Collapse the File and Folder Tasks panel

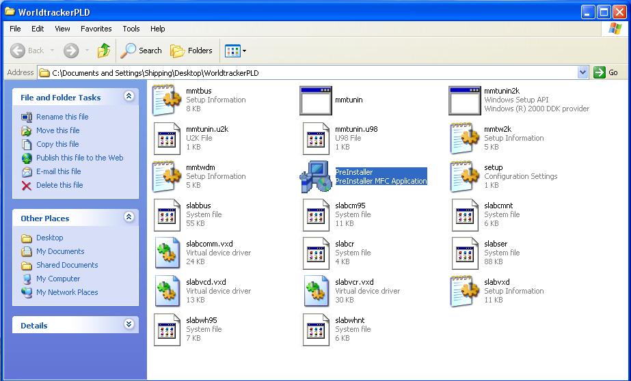(129, 97)
